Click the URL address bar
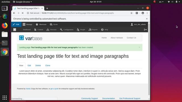Screen dimensions: 182x102 click(78, 13)
